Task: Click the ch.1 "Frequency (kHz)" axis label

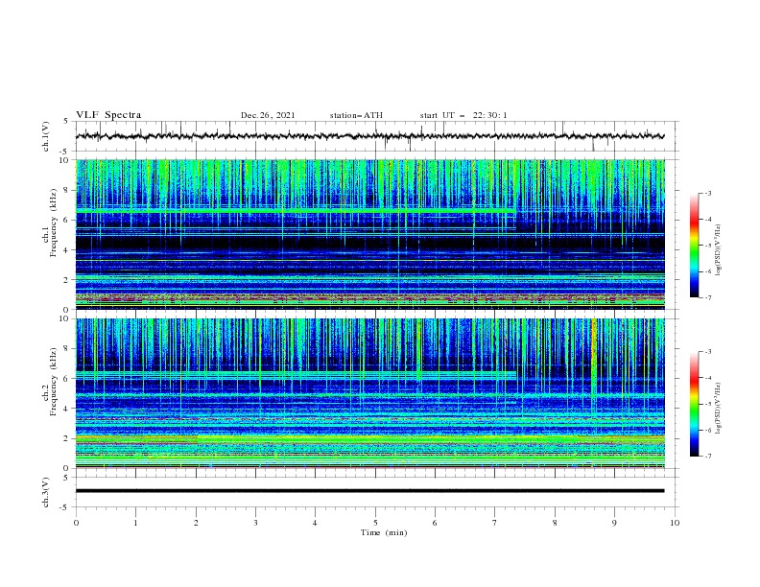Action: tap(54, 223)
